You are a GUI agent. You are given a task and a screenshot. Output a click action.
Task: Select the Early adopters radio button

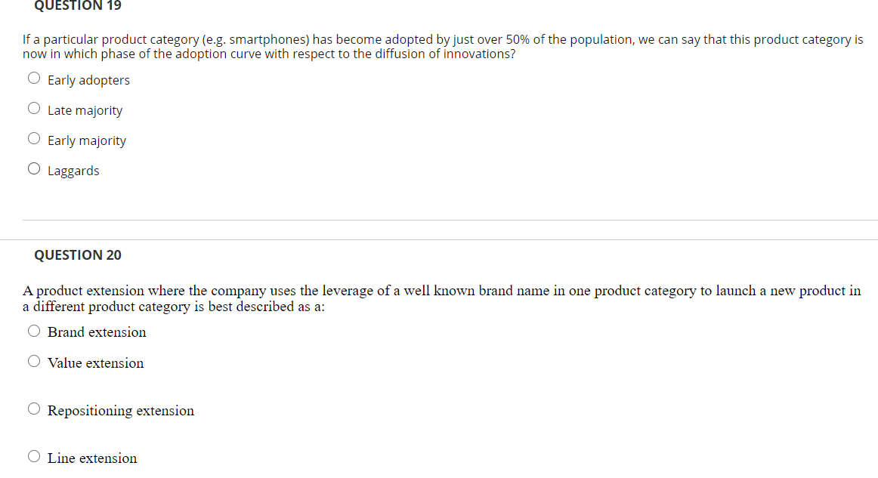click(34, 77)
